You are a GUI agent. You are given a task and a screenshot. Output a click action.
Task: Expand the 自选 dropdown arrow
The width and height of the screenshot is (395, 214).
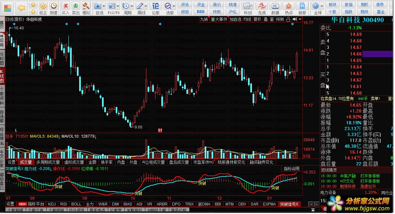tap(104, 6)
